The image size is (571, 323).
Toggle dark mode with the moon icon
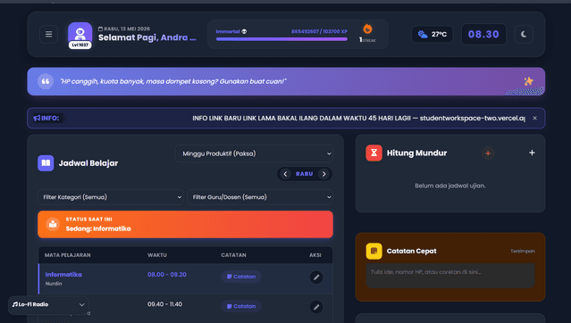524,34
